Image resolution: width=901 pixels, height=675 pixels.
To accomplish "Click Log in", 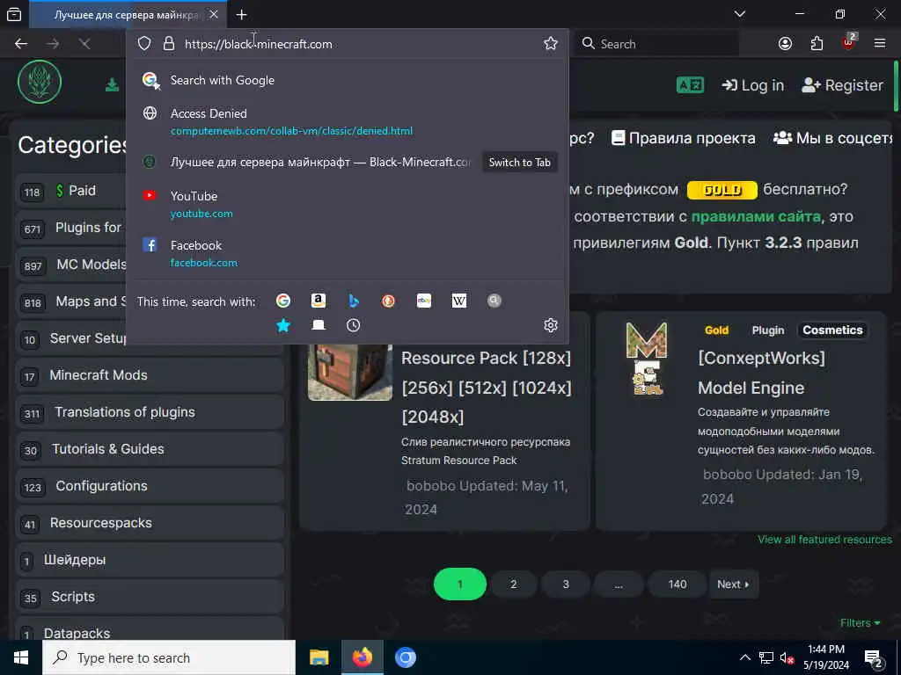I will coord(753,85).
